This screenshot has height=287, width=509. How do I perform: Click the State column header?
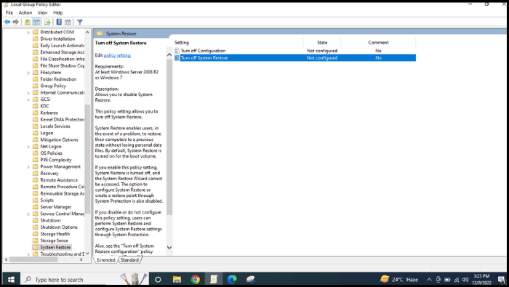322,42
